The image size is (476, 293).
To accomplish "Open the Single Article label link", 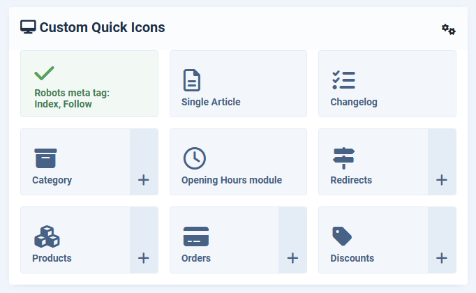I will tap(211, 102).
